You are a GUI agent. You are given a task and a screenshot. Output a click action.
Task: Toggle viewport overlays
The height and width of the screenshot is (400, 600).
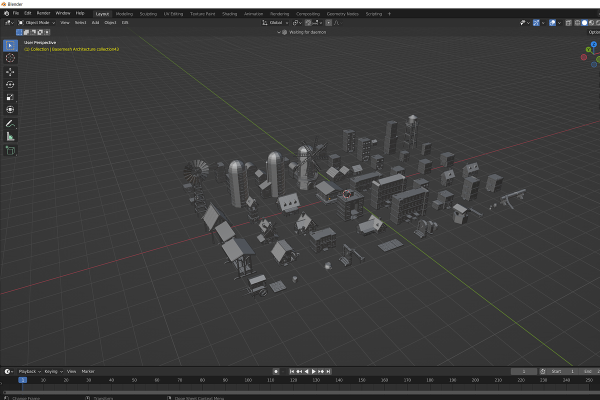[x=552, y=22]
